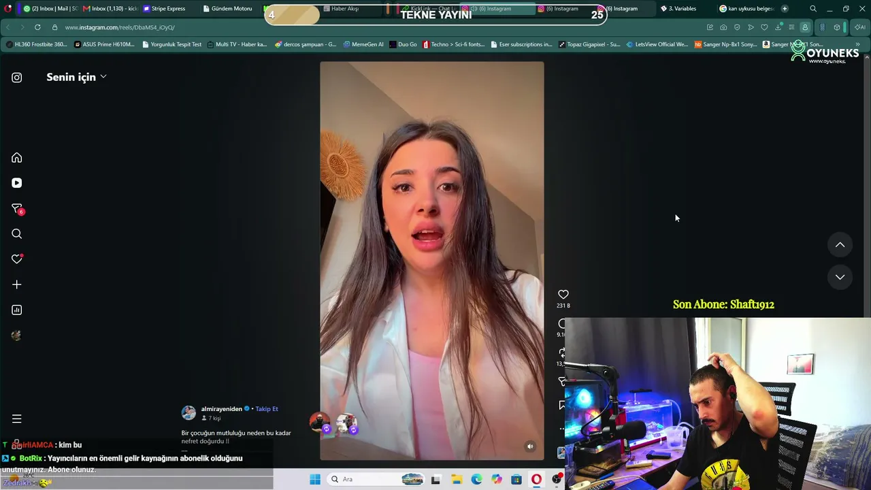Switch to the Stripe Express tab
This screenshot has width=871, height=490.
tap(165, 9)
